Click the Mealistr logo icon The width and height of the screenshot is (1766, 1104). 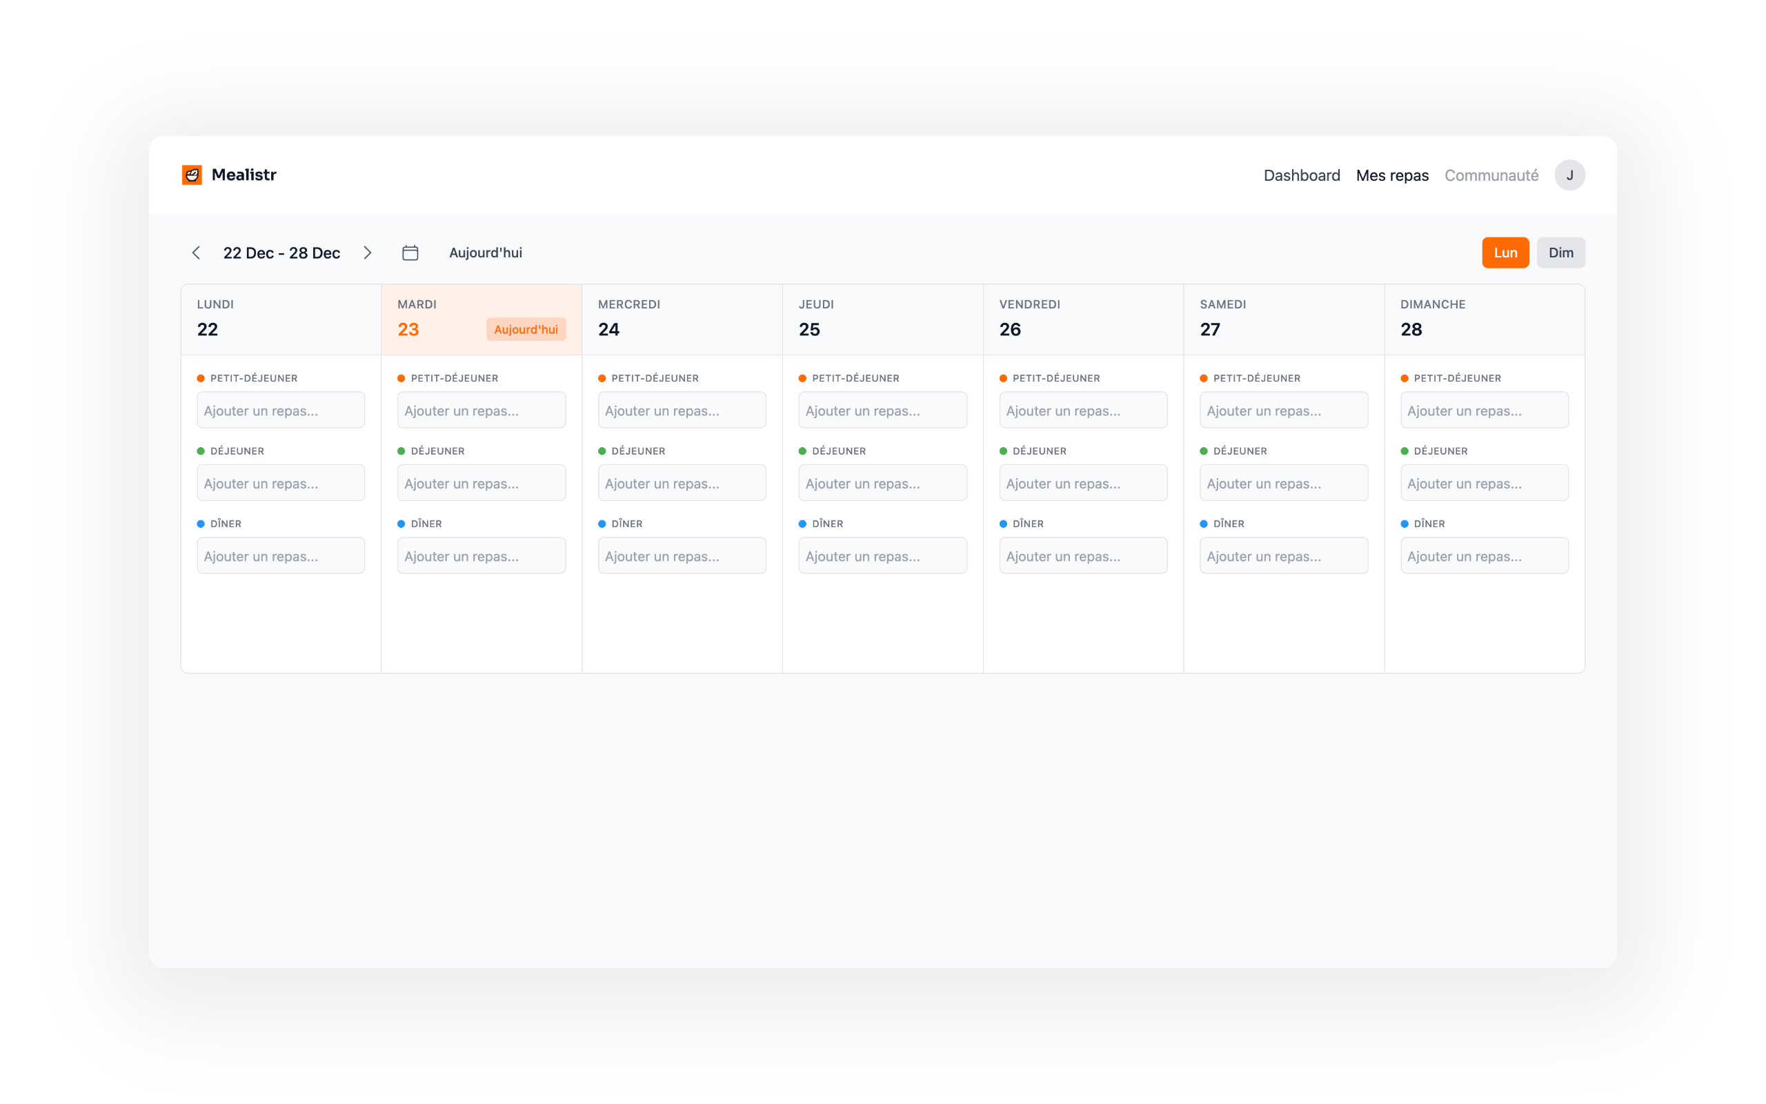pos(192,175)
